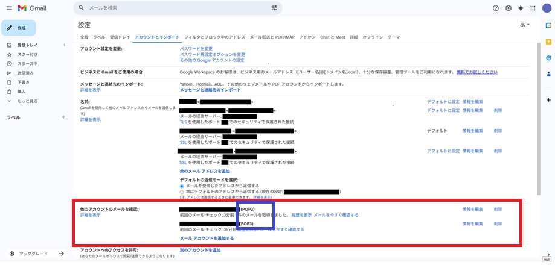Open the main menu hamburger icon
This screenshot has width=555, height=265.
click(x=8, y=8)
